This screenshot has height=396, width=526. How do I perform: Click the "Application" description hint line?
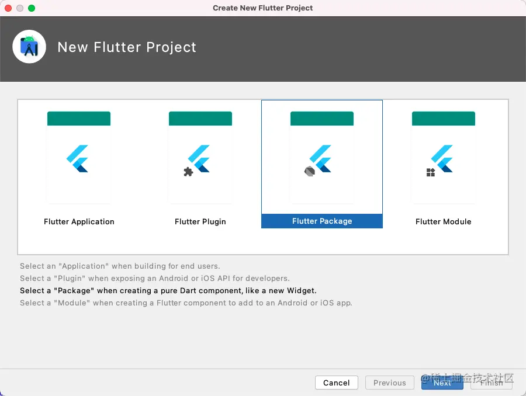click(x=120, y=266)
